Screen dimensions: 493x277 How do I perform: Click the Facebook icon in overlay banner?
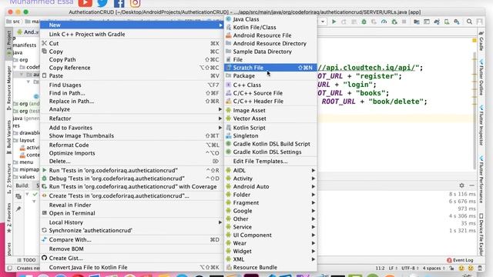pyautogui.click(x=119, y=3)
